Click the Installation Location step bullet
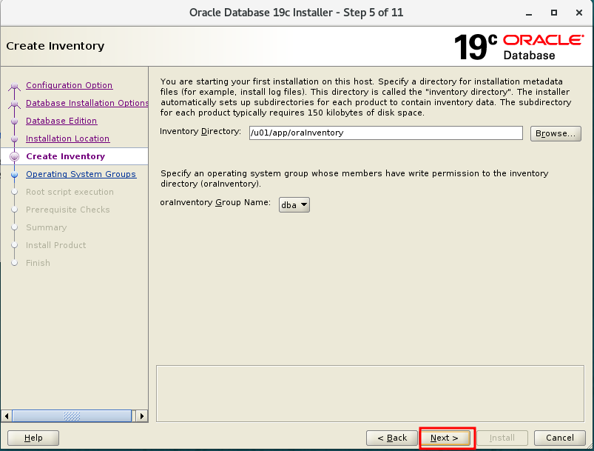Screen dimensions: 594x451 pyautogui.click(x=14, y=139)
